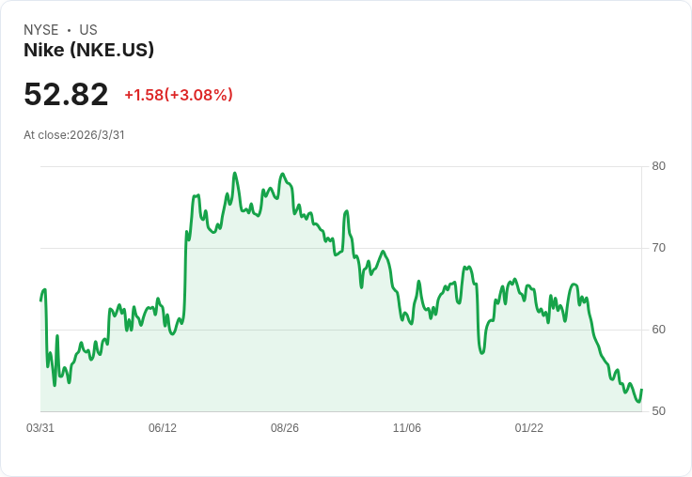Screen dimensions: 692x477
Task: Click the sharp dip bottom before 01/22
Action: pos(481,352)
